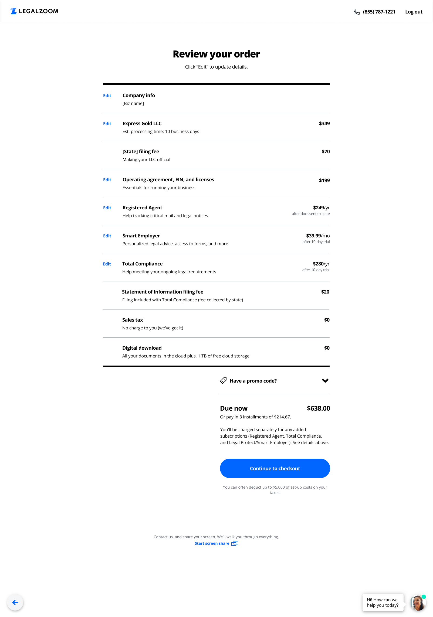Image resolution: width=433 pixels, height=617 pixels.
Task: Click the LEGALZOOM wordmark text
Action: pyautogui.click(x=39, y=11)
